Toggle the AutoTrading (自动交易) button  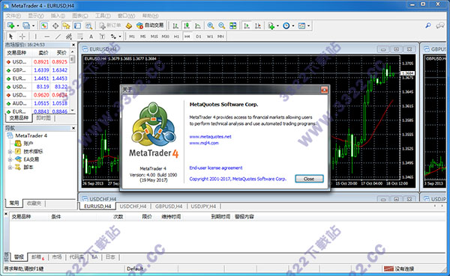[x=150, y=25]
